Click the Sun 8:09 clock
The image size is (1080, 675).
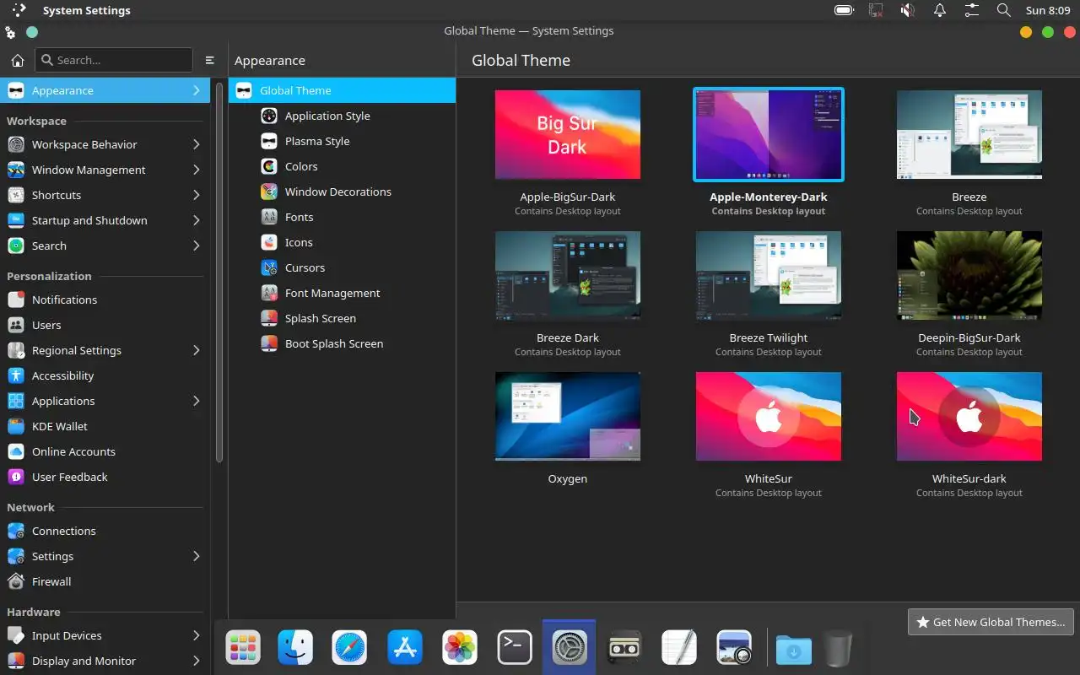1048,10
